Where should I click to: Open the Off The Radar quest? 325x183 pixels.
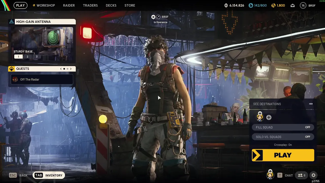point(42,80)
